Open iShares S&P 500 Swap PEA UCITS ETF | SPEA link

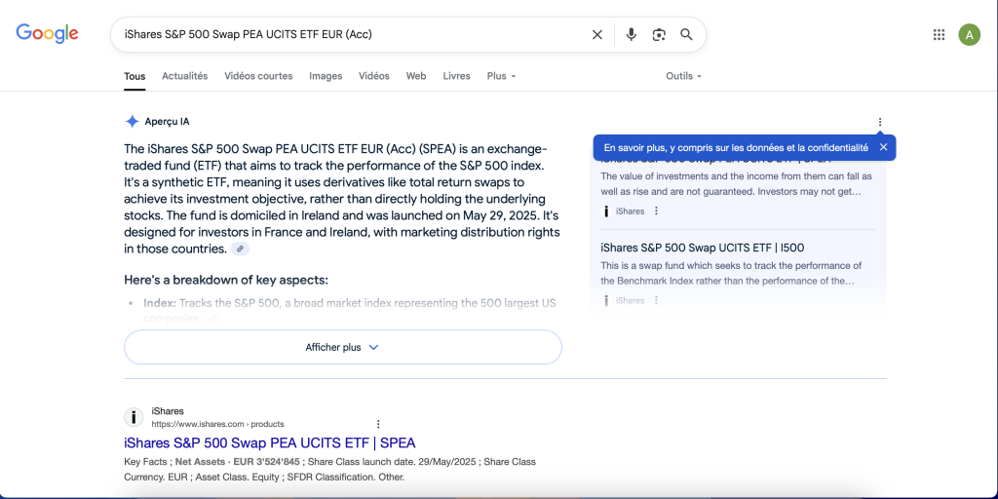[270, 443]
